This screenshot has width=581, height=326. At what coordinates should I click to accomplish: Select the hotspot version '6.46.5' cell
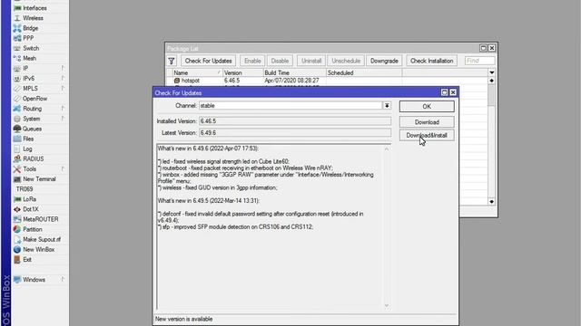click(x=232, y=81)
